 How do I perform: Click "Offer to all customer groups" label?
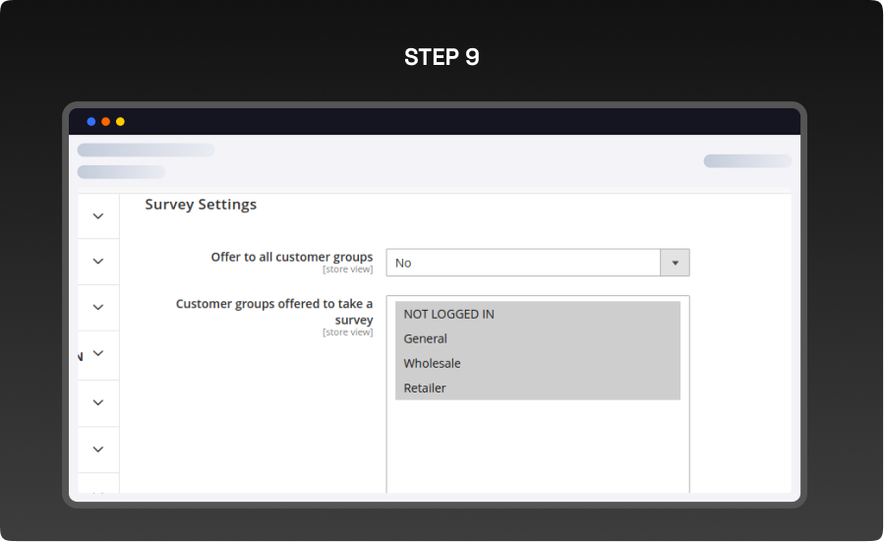pos(291,257)
